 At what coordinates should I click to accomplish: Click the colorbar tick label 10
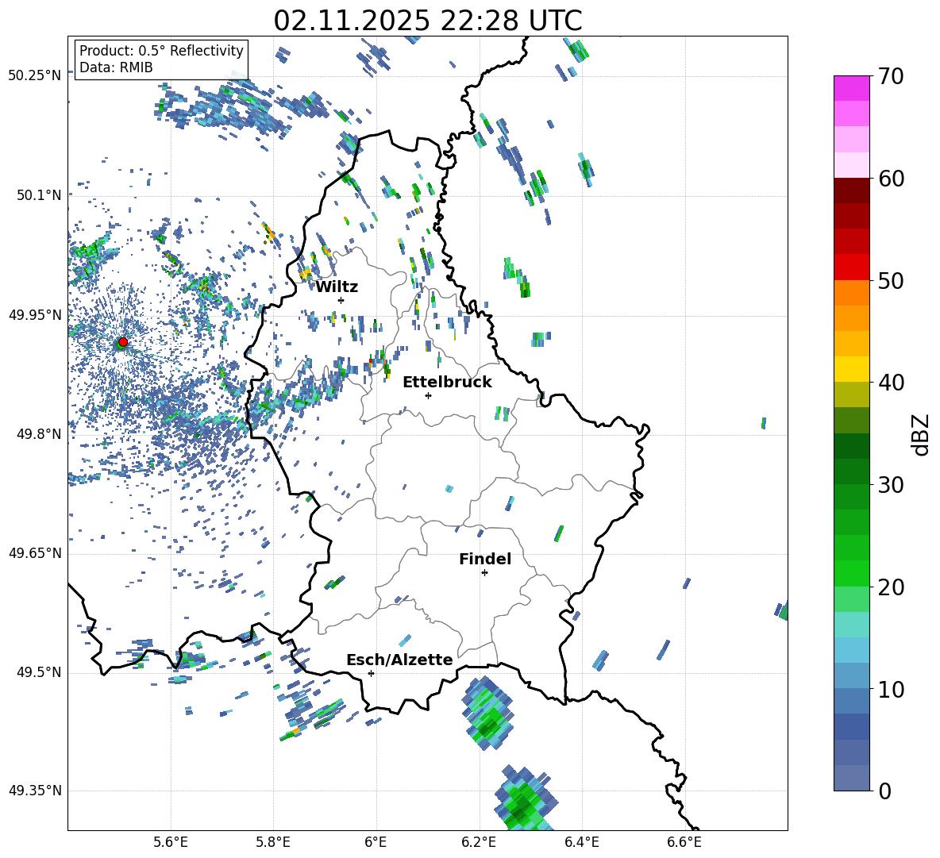[891, 689]
